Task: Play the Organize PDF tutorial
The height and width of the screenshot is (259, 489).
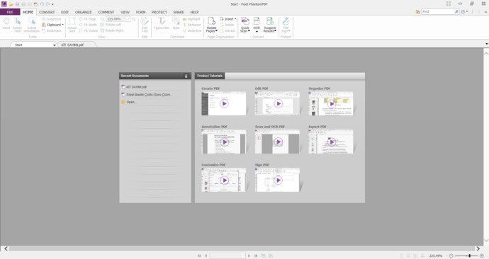Action: 331,103
